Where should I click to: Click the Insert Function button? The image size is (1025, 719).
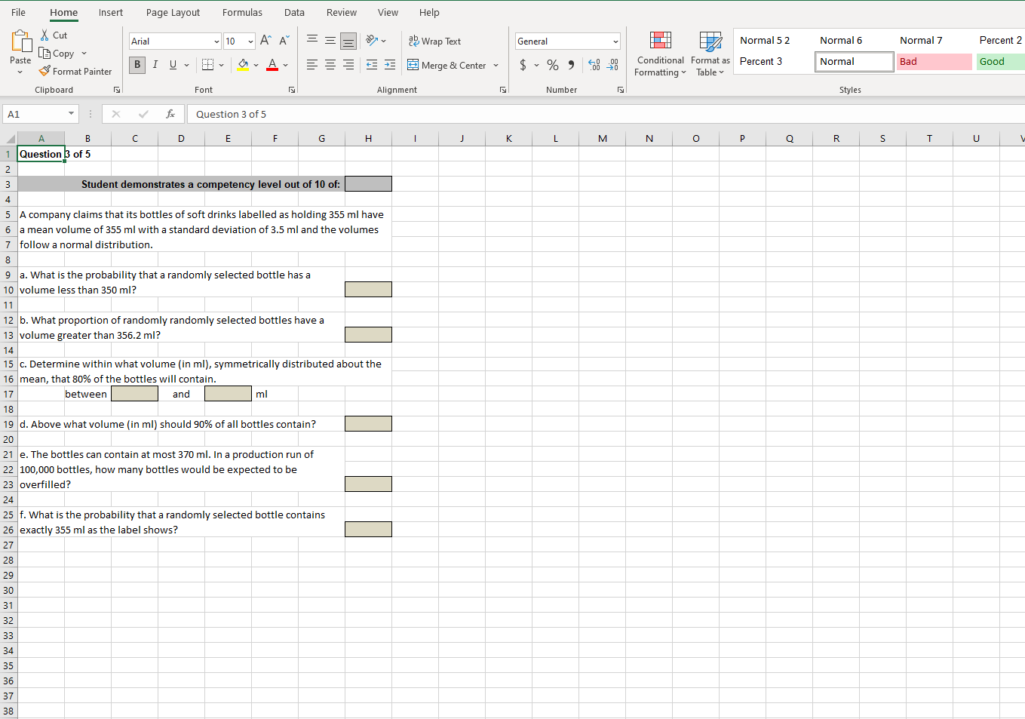click(170, 114)
